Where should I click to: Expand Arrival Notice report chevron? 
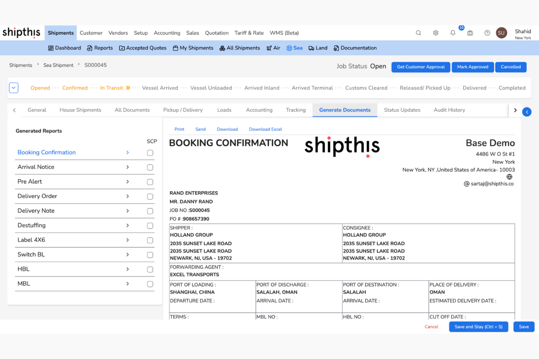[x=127, y=167]
